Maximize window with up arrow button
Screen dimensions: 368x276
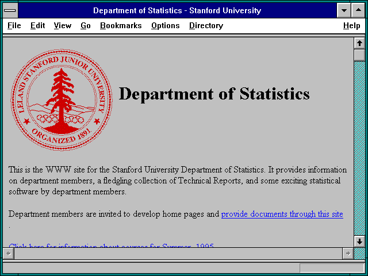(x=358, y=10)
